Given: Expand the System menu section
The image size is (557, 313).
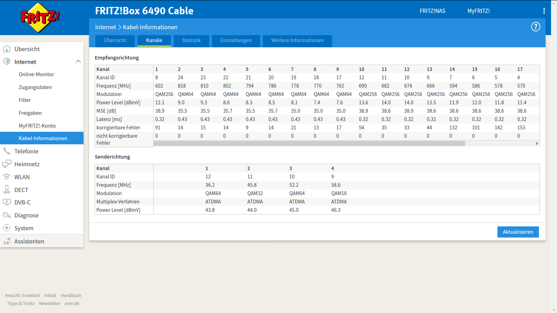Looking at the screenshot, I should tap(24, 228).
